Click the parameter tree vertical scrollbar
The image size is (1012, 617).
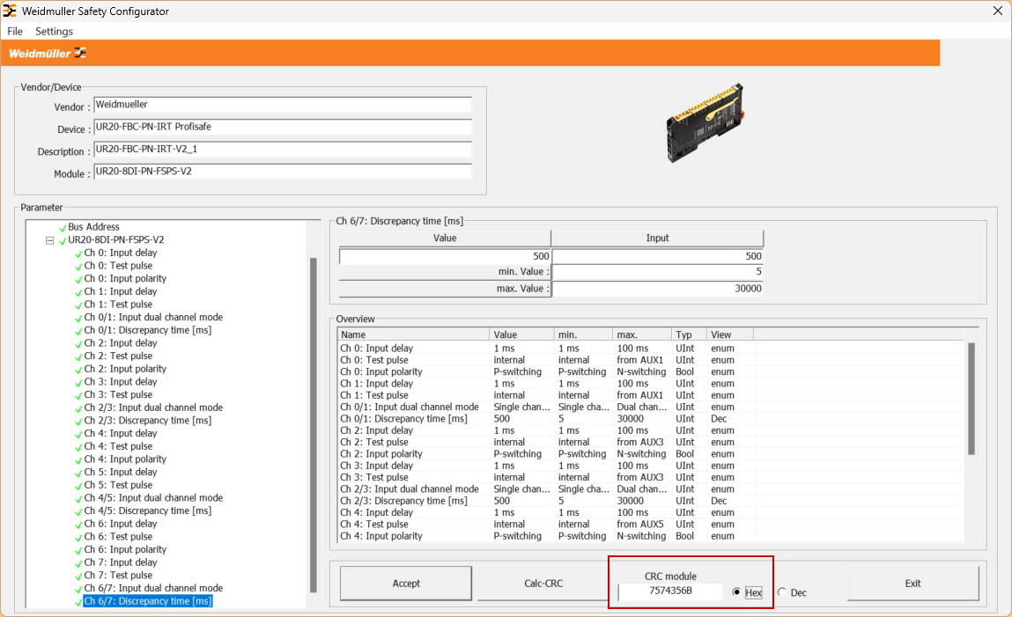314,424
